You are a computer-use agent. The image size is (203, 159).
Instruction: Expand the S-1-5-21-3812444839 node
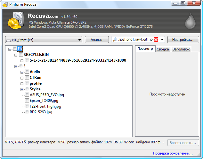click(x=22, y=61)
